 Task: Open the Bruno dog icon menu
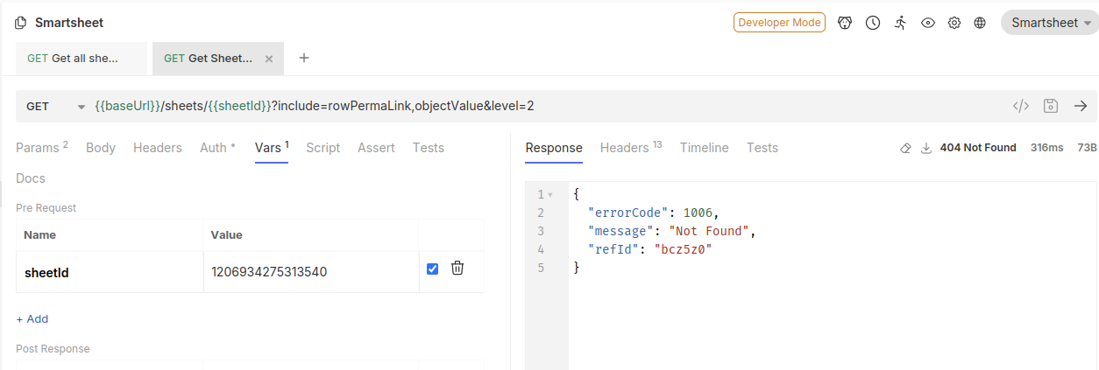(845, 23)
